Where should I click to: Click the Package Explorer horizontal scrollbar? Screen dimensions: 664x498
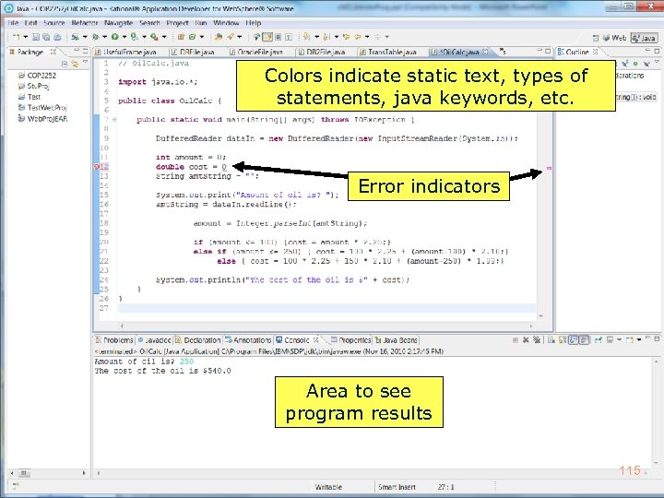coord(48,473)
